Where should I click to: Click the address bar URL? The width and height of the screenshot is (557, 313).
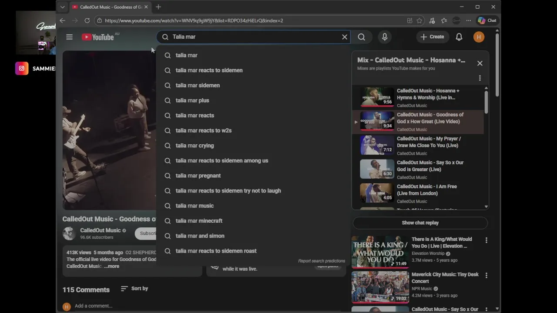click(x=194, y=20)
